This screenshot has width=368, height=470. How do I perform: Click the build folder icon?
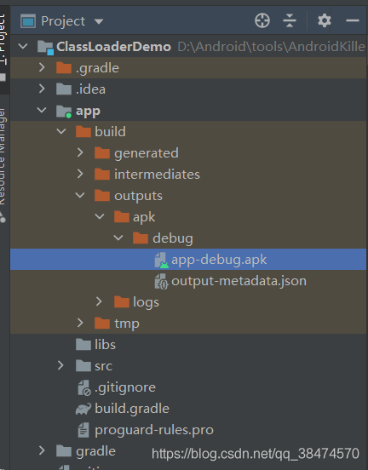click(83, 132)
